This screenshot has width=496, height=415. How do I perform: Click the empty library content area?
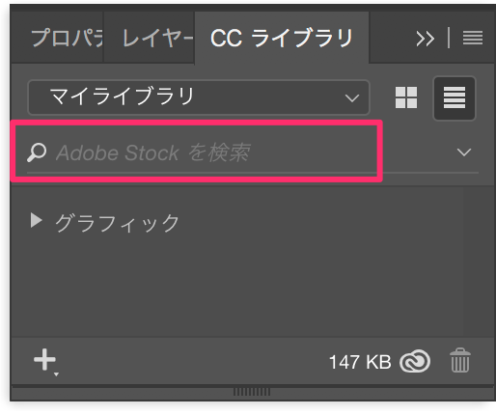pyautogui.click(x=237, y=283)
